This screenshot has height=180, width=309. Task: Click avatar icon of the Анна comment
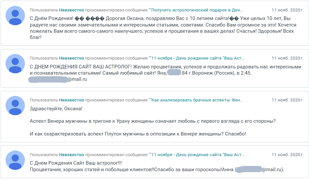15,160
